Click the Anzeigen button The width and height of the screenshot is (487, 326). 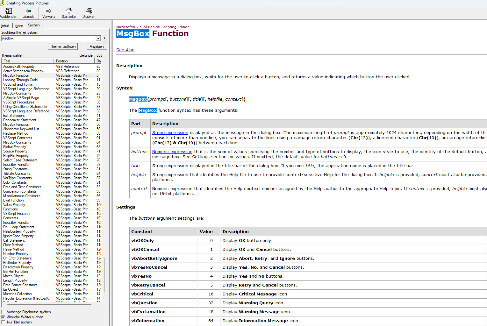pyautogui.click(x=97, y=46)
